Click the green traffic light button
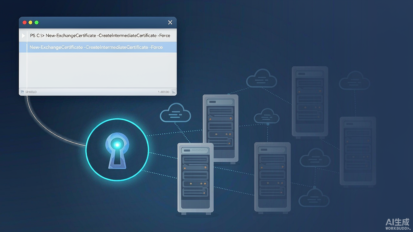Screen dimensions: 413x232 point(36,23)
